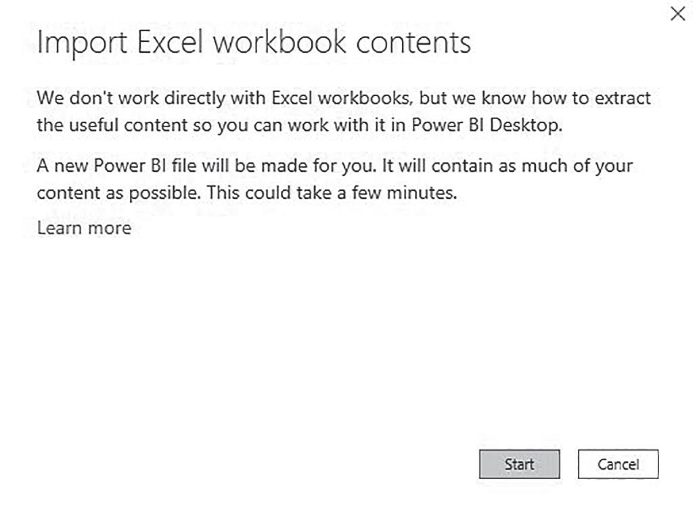Screen dimensions: 697x517
Task: Close the Import Excel workbook window
Action: [x=677, y=14]
